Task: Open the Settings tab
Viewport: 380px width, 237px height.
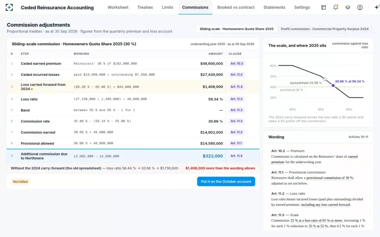Action: pos(302,7)
